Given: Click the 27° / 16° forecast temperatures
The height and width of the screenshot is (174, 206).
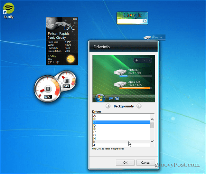Looking at the screenshot, I should pos(54,62).
